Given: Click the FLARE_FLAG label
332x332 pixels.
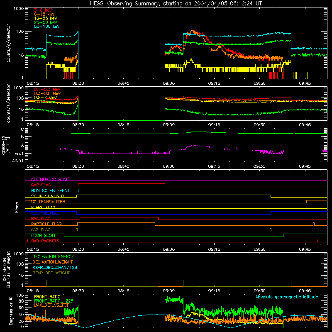Looking at the screenshot, I should 43,207.
